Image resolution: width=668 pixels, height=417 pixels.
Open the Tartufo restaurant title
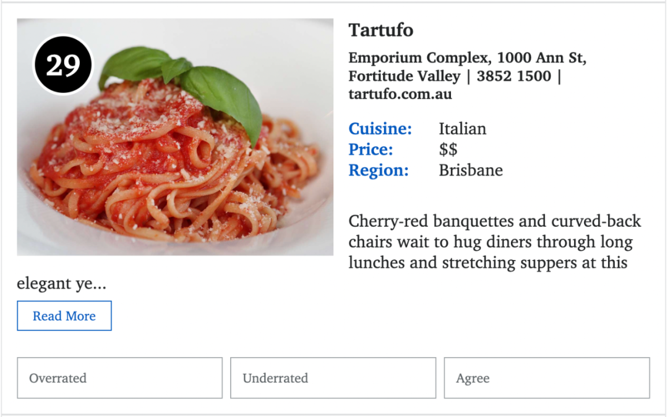[x=381, y=30]
